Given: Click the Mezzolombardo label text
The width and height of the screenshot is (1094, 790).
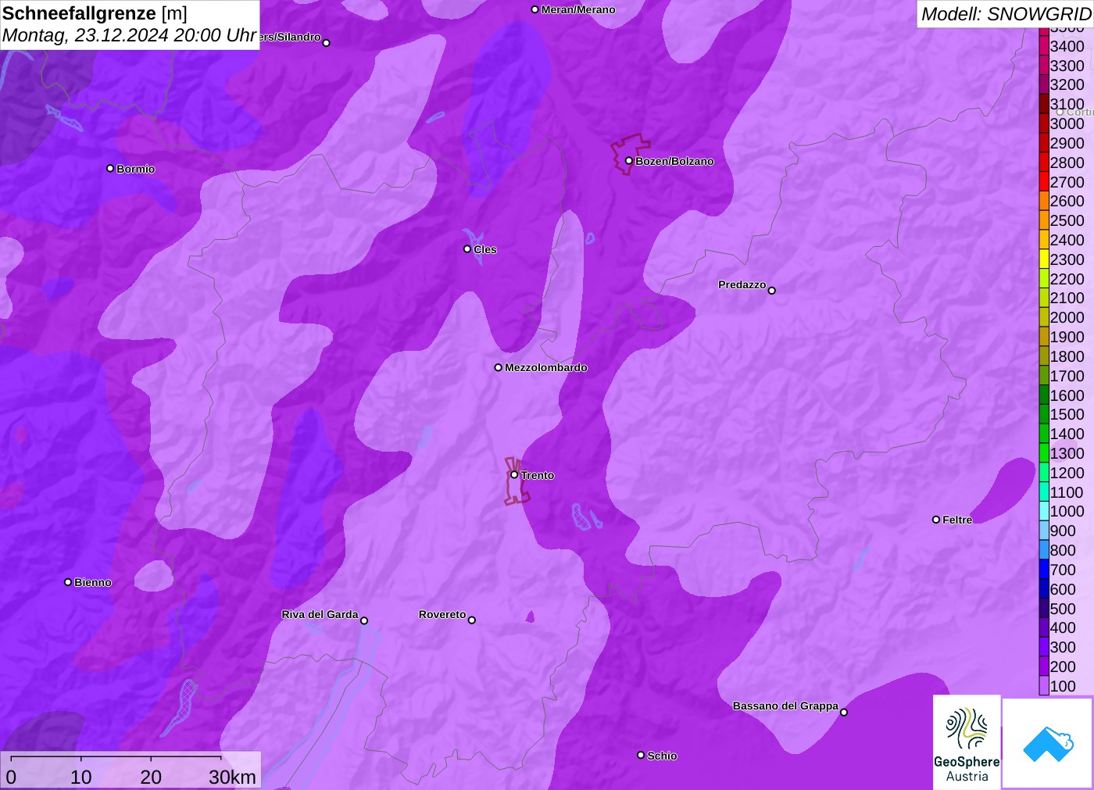Looking at the screenshot, I should [x=545, y=367].
